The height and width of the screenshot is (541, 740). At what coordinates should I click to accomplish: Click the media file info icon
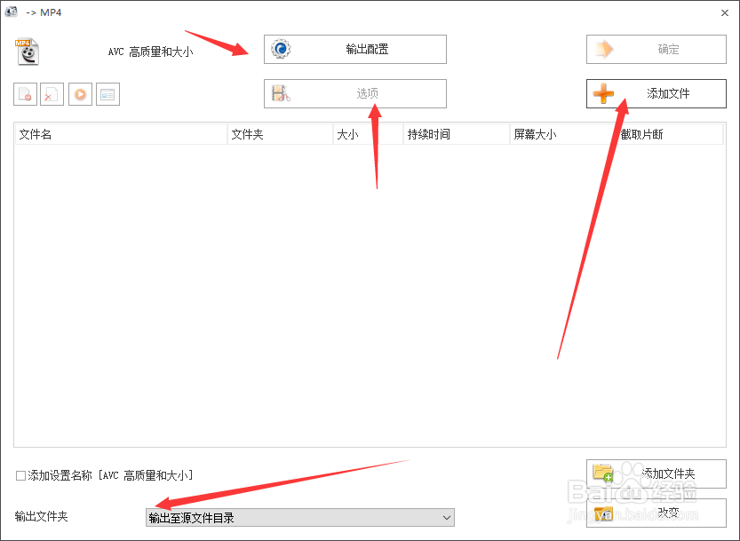pyautogui.click(x=107, y=94)
